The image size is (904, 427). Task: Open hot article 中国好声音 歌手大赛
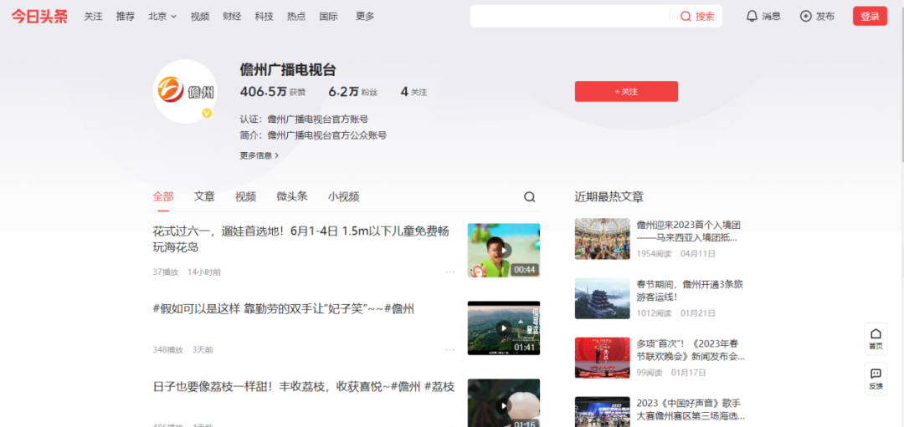coord(691,409)
